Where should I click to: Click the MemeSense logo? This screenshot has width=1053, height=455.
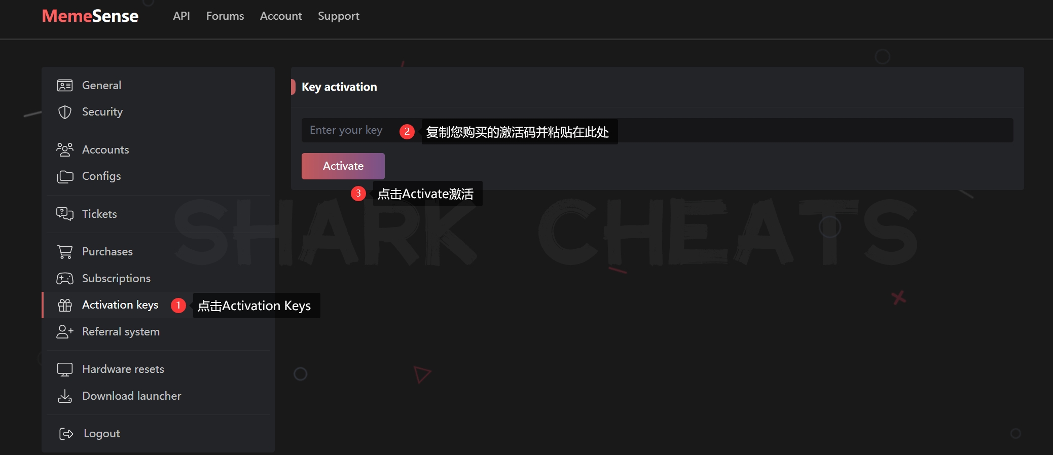tap(90, 16)
